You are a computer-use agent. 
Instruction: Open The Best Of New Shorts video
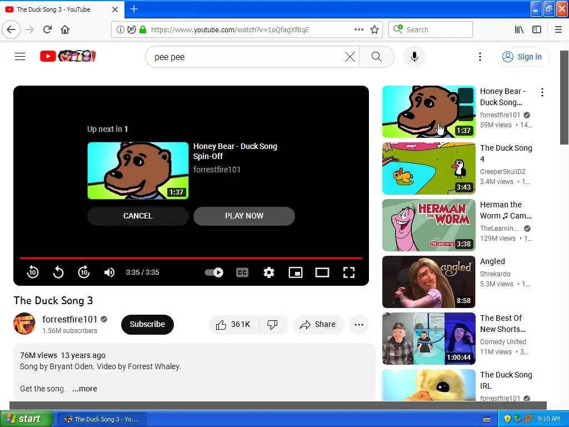(428, 339)
